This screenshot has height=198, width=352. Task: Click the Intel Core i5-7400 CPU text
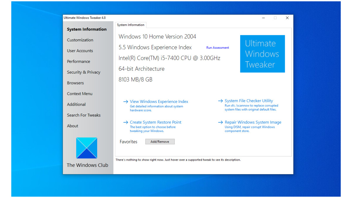(170, 58)
